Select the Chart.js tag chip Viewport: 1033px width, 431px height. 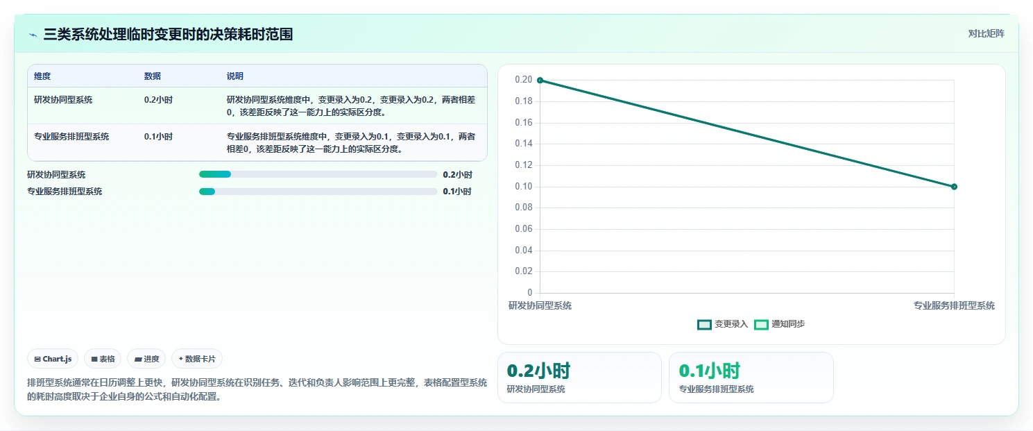click(53, 359)
